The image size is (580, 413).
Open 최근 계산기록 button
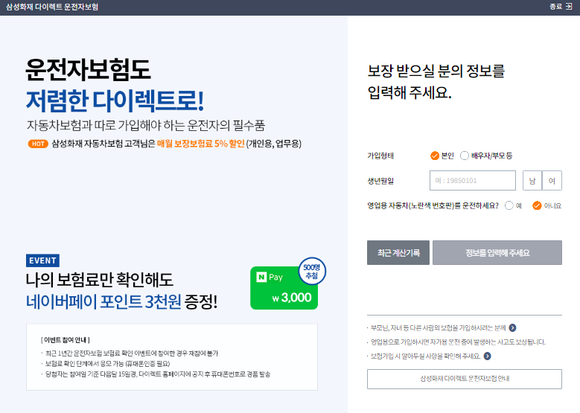click(x=398, y=252)
